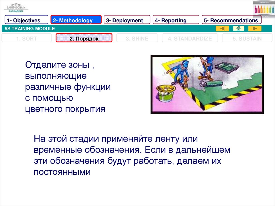The width and height of the screenshot is (275, 206).
Task: Click the right arrow next-slide button
Action: pos(255,29)
